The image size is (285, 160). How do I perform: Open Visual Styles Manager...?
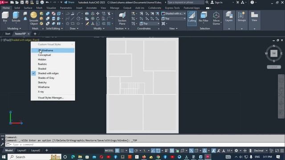coord(53,98)
